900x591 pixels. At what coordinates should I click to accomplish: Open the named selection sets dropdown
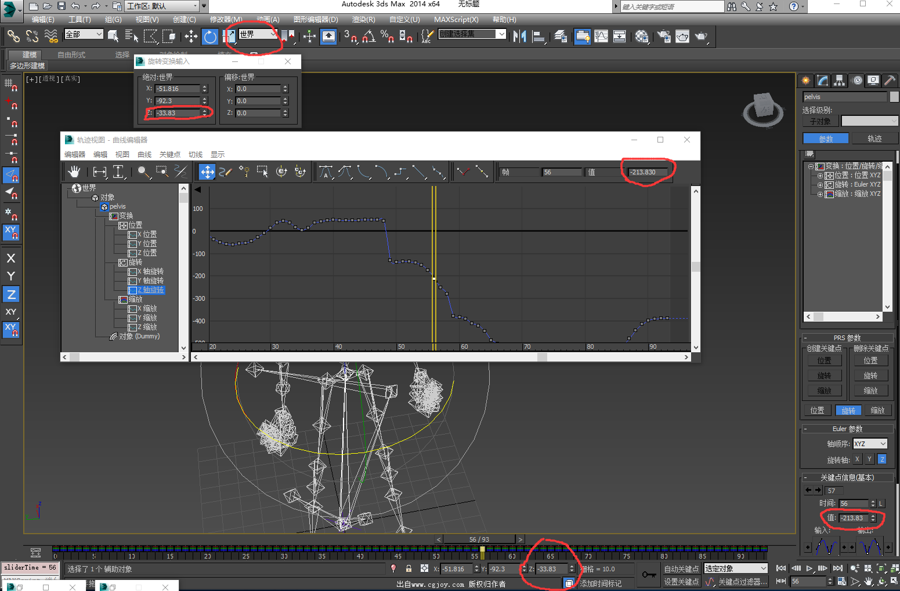tap(472, 34)
